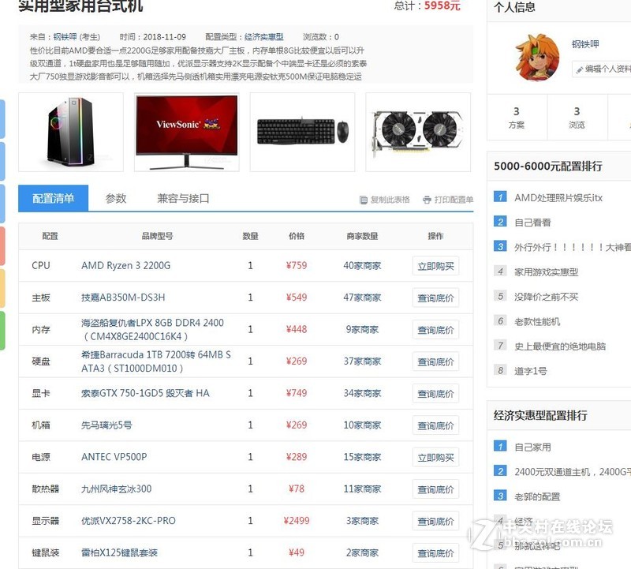Click 40家商家 in CPU row

pos(362,266)
